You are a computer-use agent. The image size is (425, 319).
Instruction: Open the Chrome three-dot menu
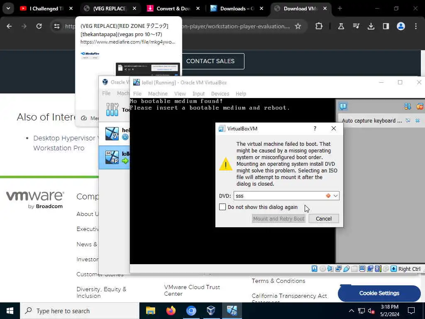416,26
